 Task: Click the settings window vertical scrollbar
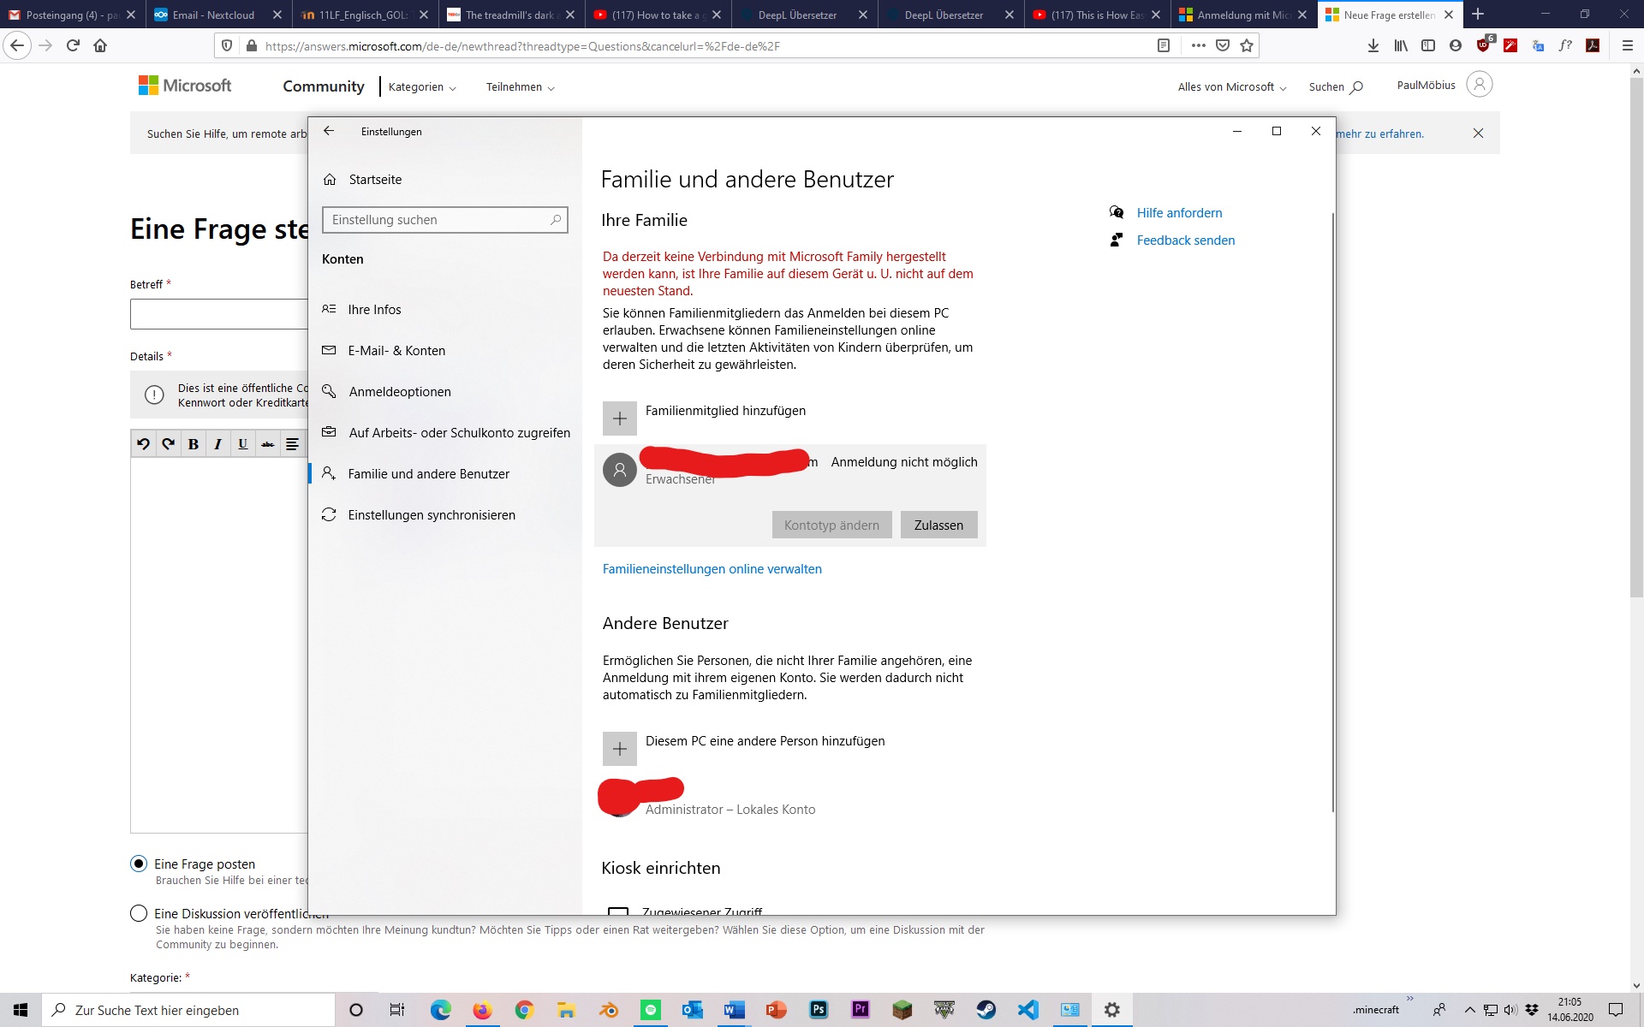pos(1332,513)
